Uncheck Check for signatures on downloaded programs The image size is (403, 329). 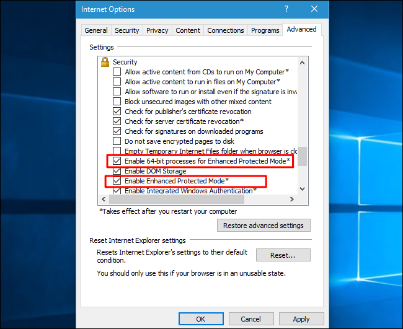coord(117,131)
